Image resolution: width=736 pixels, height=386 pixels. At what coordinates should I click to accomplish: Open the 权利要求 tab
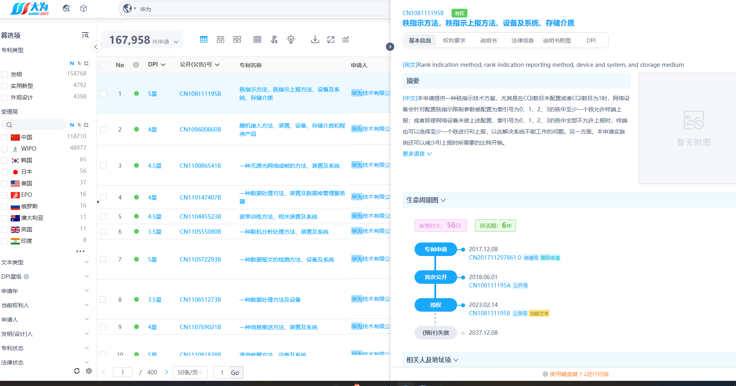[x=454, y=41]
